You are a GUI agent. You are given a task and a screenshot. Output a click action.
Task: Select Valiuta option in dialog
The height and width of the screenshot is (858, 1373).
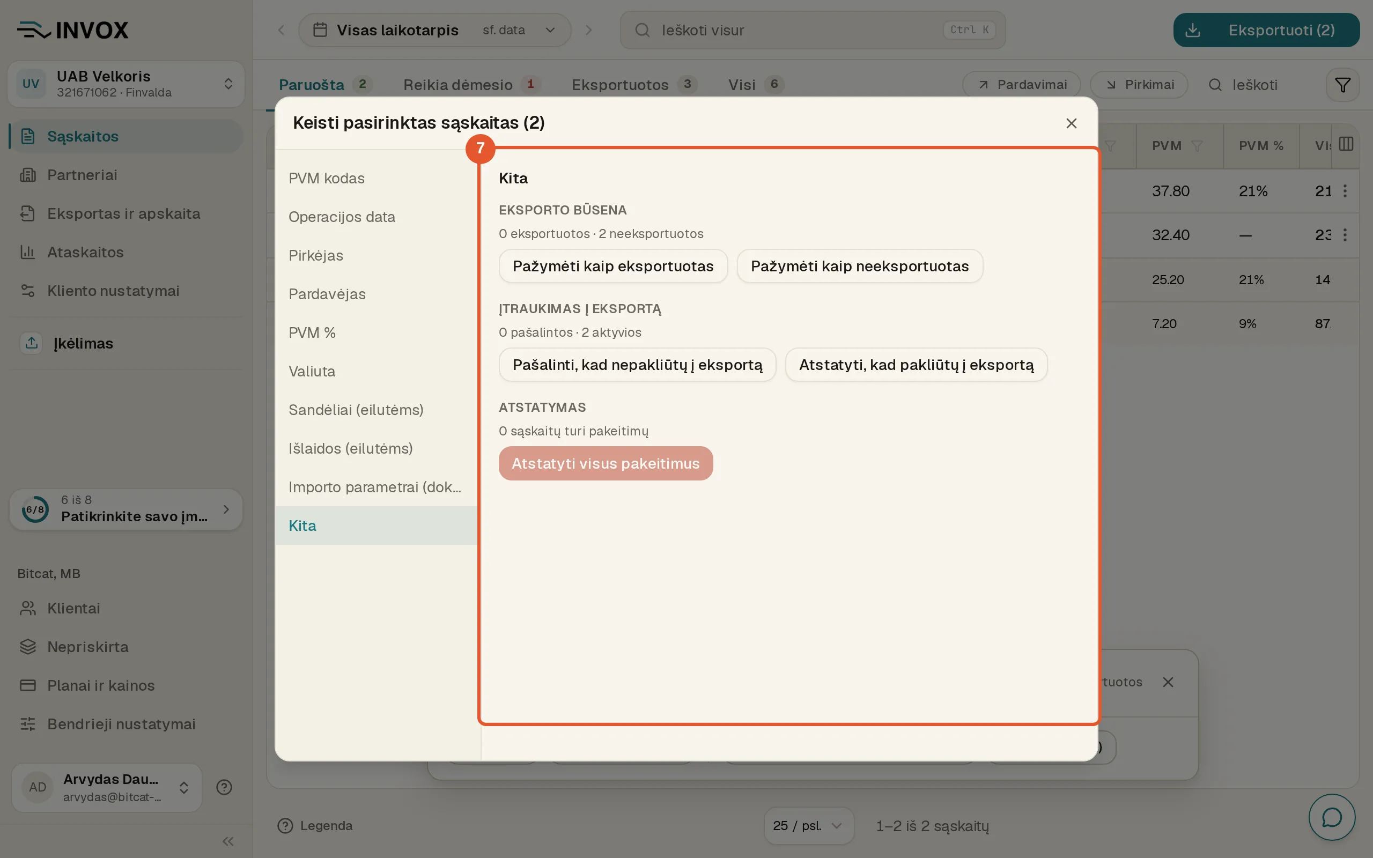pos(376,371)
